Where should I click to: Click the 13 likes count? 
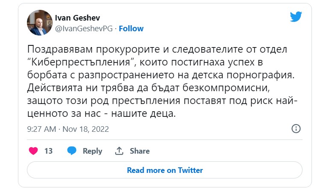pos(48,151)
